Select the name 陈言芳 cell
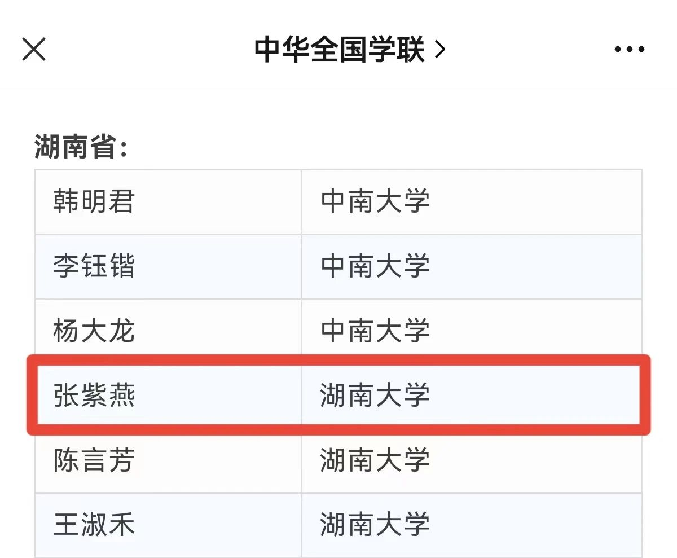The height and width of the screenshot is (558, 677). 94,460
